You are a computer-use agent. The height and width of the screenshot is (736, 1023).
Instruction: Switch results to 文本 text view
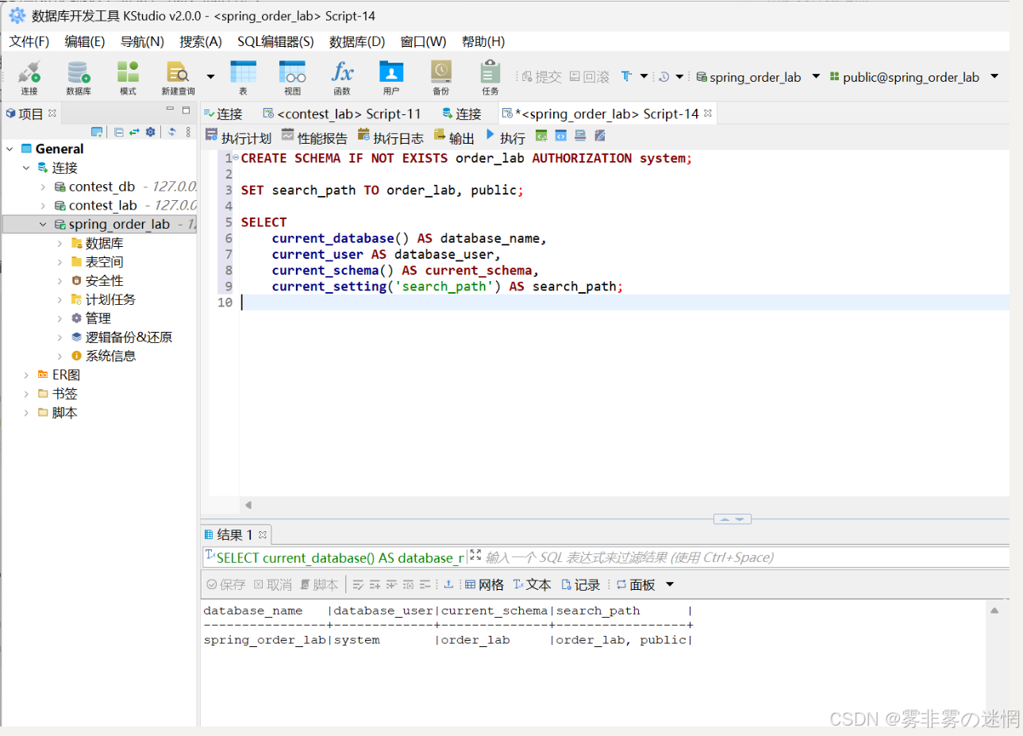click(532, 584)
